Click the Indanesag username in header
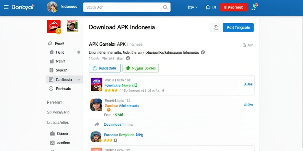Screen dimensions: 303x151 pyautogui.click(x=69, y=6)
